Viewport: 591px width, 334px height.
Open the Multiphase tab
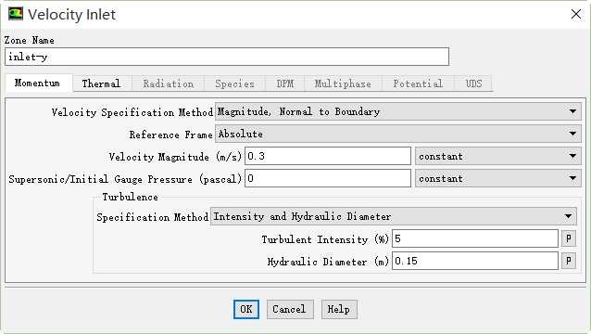point(343,83)
